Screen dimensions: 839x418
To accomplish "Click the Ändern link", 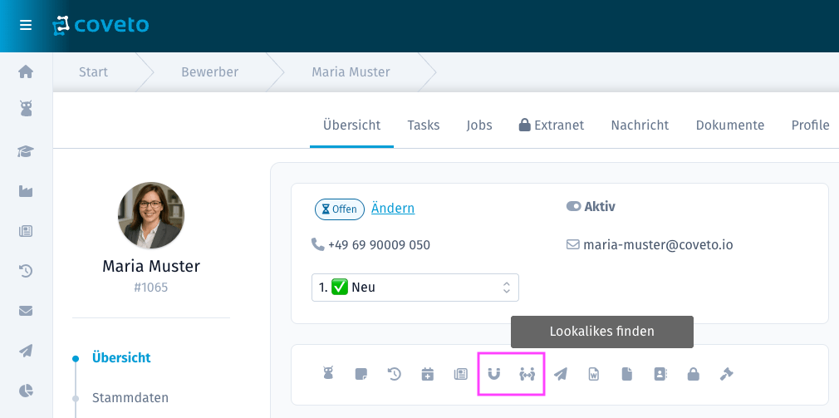I will pos(393,208).
